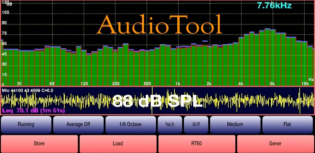Viewport: 315px width, 153px height.
Task: Click the 8k frequency axis label
Action: pyautogui.click(x=272, y=84)
